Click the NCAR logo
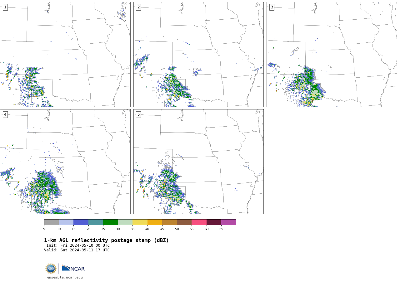Image resolution: width=400 pixels, height=281 pixels. 73,268
